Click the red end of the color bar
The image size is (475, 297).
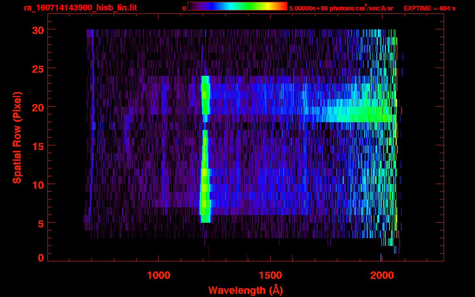point(284,7)
